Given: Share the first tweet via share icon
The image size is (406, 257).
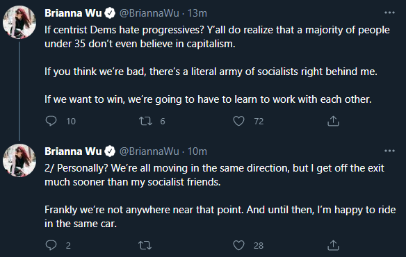Looking at the screenshot, I should point(333,121).
